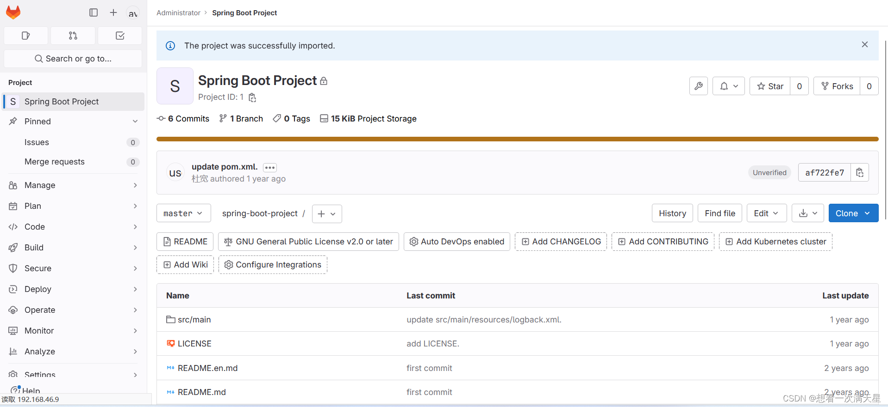
Task: Open the create new plus menu
Action: 113,12
